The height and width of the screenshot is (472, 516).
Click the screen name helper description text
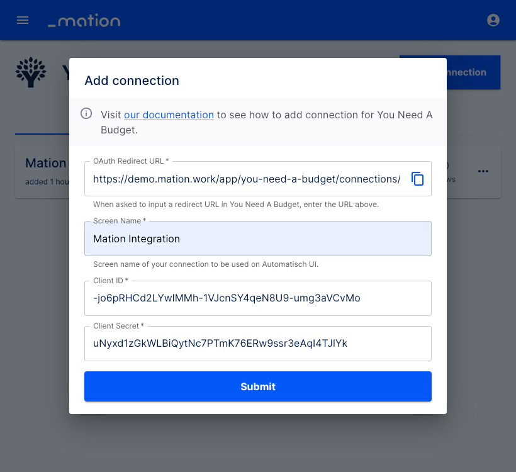pyautogui.click(x=206, y=264)
